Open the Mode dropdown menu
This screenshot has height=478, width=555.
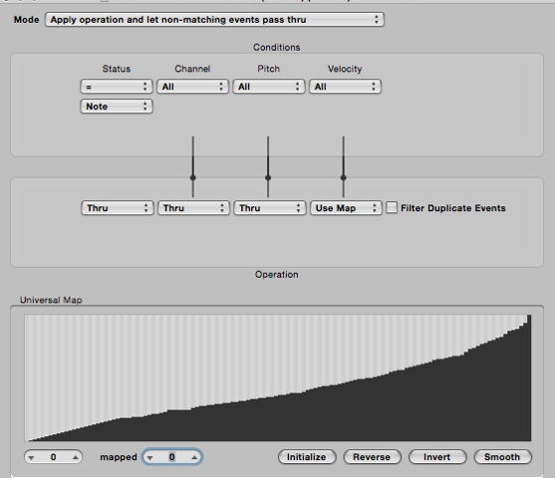click(214, 20)
